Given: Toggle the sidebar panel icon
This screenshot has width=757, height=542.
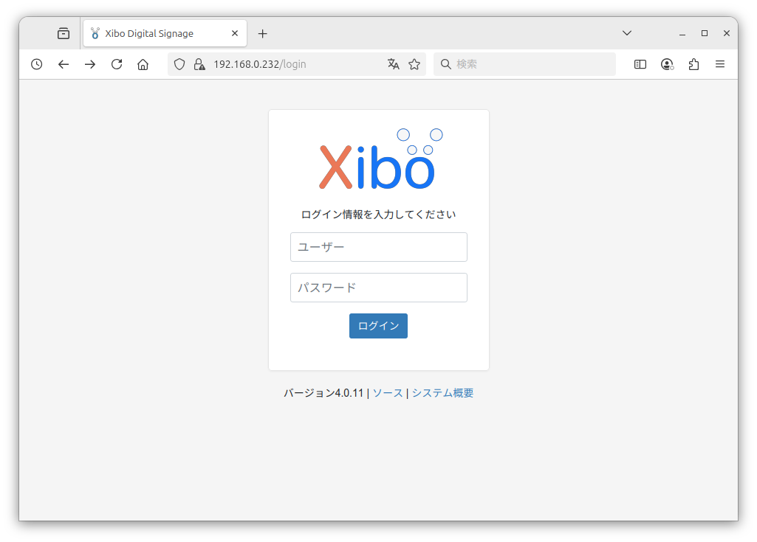Looking at the screenshot, I should [x=640, y=64].
